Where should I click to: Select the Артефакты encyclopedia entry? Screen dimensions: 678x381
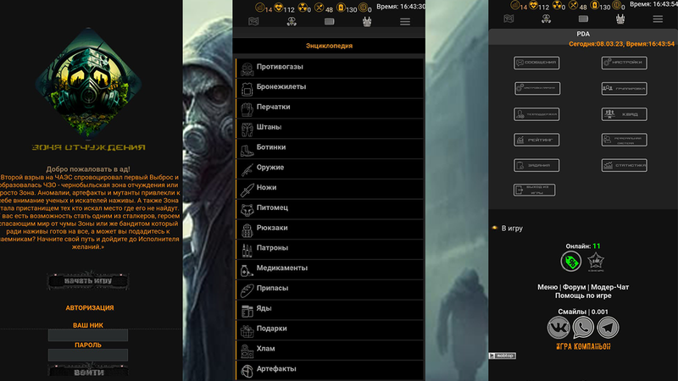327,369
